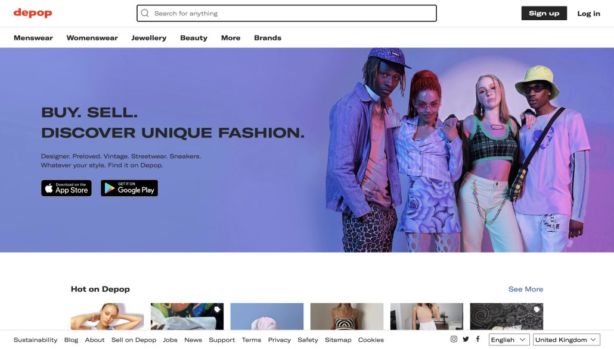Image resolution: width=614 pixels, height=349 pixels.
Task: Open the Menswear menu
Action: tap(33, 38)
